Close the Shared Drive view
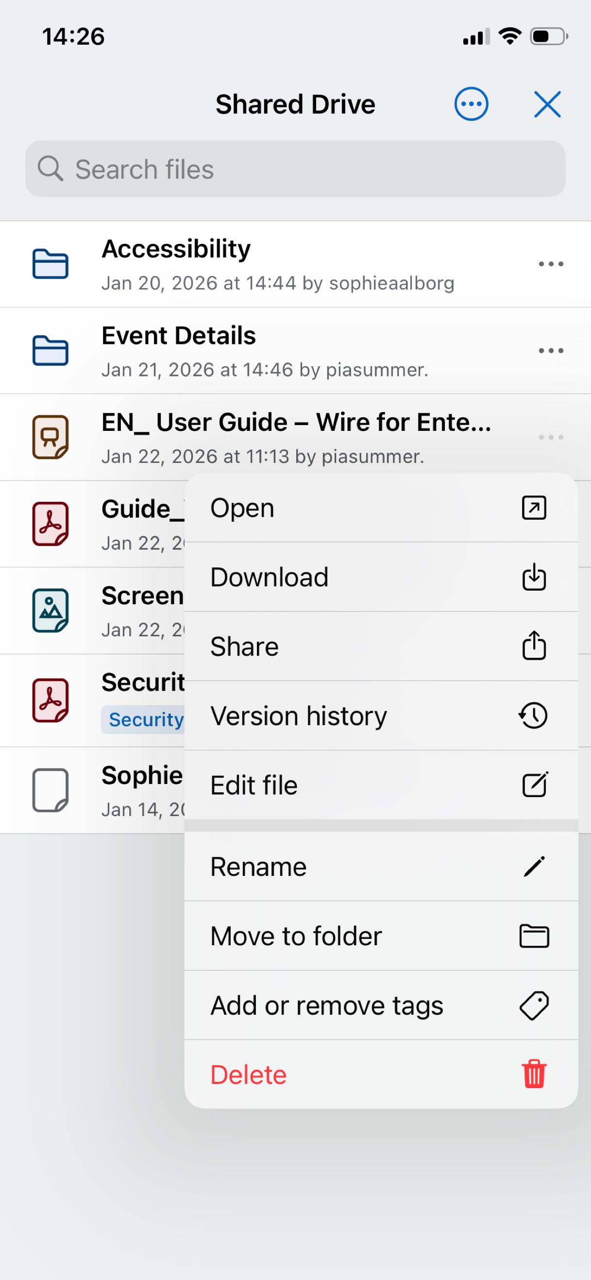The image size is (591, 1280). coord(547,104)
